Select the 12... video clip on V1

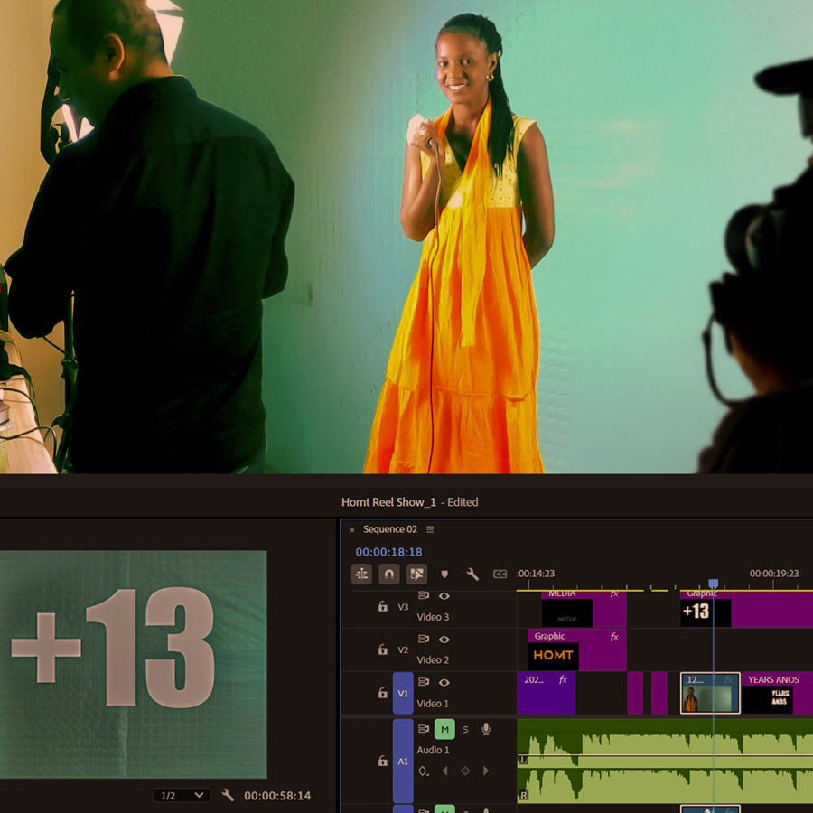click(710, 693)
